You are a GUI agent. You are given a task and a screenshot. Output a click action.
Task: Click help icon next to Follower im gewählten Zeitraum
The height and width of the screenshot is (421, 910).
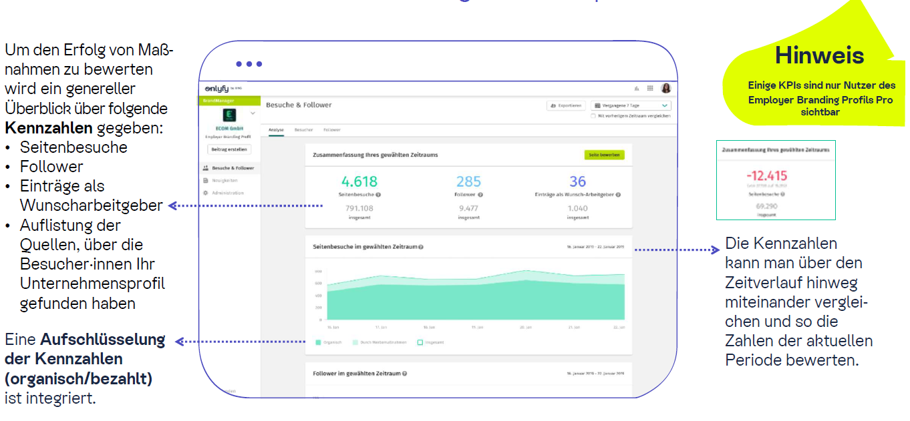[x=405, y=374]
